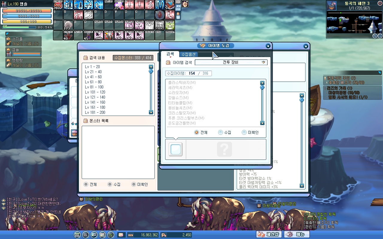Click the fist icon beside the hotkey bar

pos(185,4)
